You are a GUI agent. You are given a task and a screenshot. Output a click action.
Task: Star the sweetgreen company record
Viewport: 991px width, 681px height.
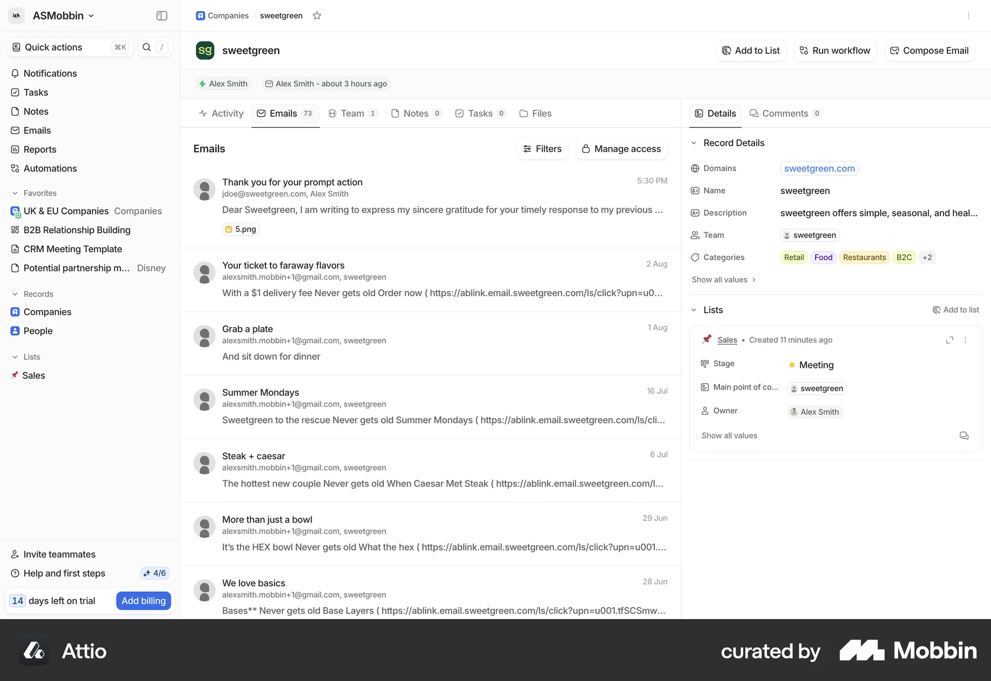pos(317,15)
